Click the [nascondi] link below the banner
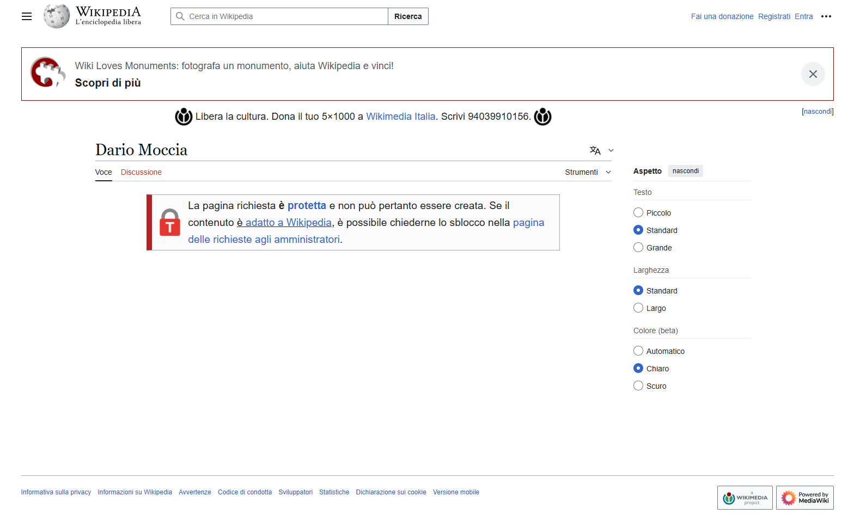Viewport: 854px width, 514px height. tap(818, 111)
